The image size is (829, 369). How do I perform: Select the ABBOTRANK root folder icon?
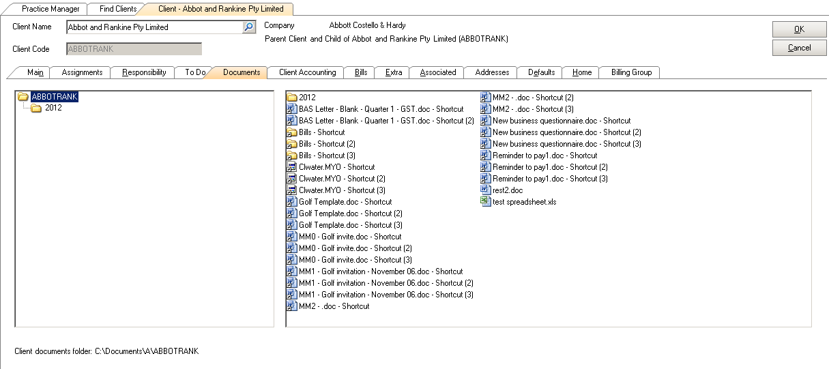(x=23, y=97)
